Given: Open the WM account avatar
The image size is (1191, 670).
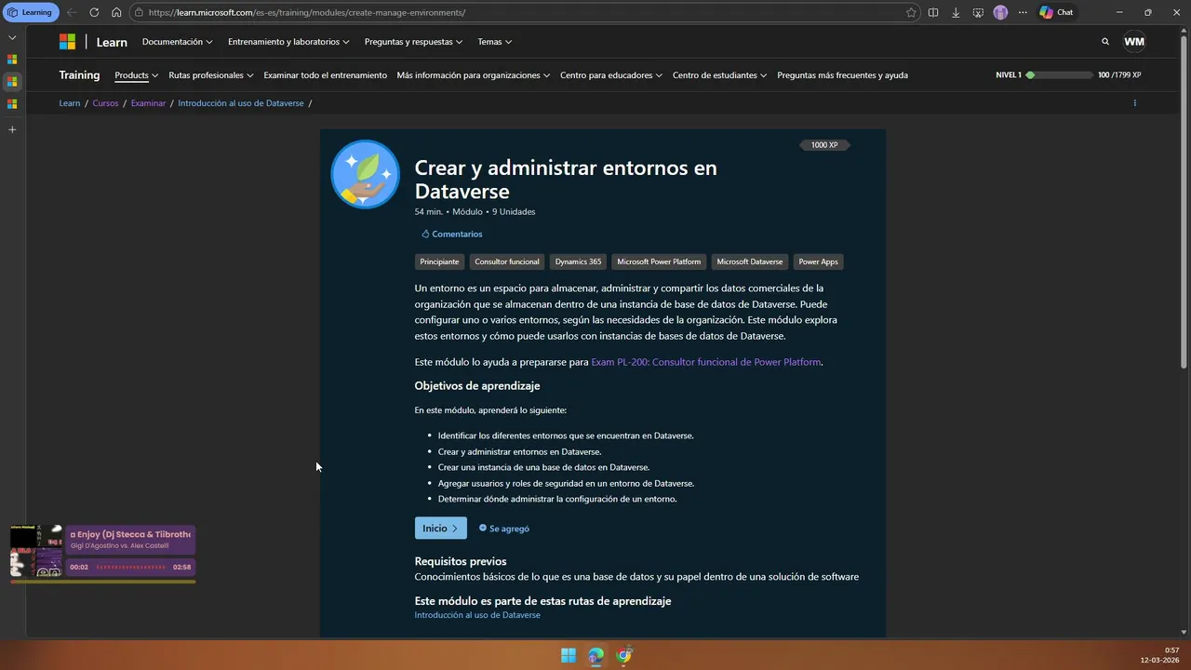Looking at the screenshot, I should [x=1134, y=42].
